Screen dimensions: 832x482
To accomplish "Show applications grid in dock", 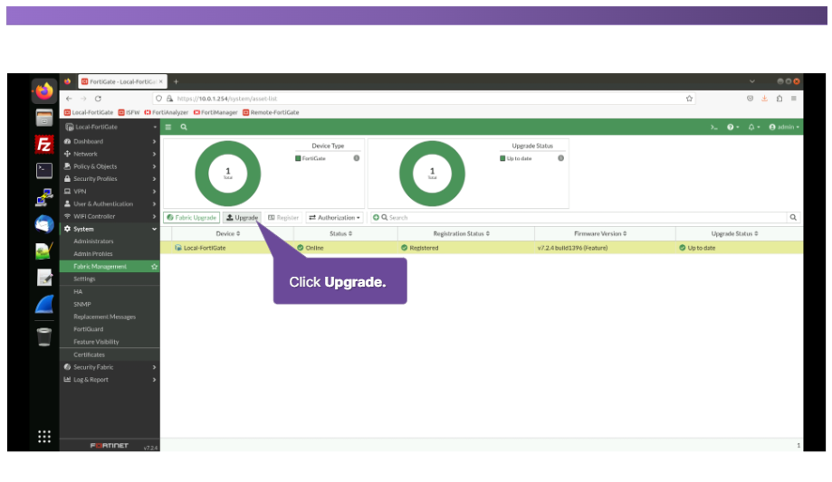I will 44,437.
